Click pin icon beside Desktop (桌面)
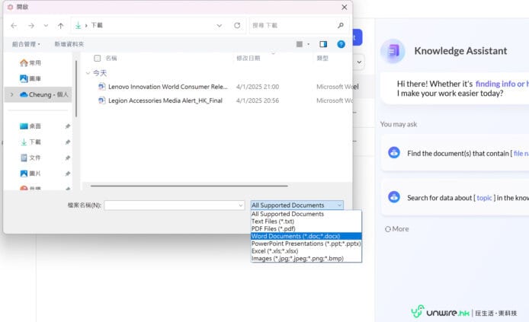 coord(68,126)
